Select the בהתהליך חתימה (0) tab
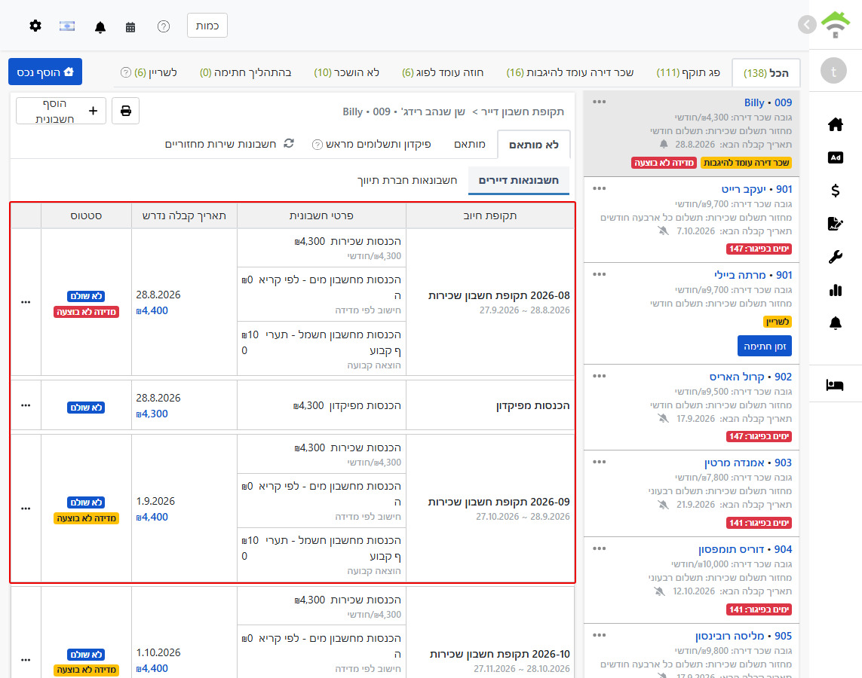Screen dimensions: 862x678 click(x=245, y=72)
